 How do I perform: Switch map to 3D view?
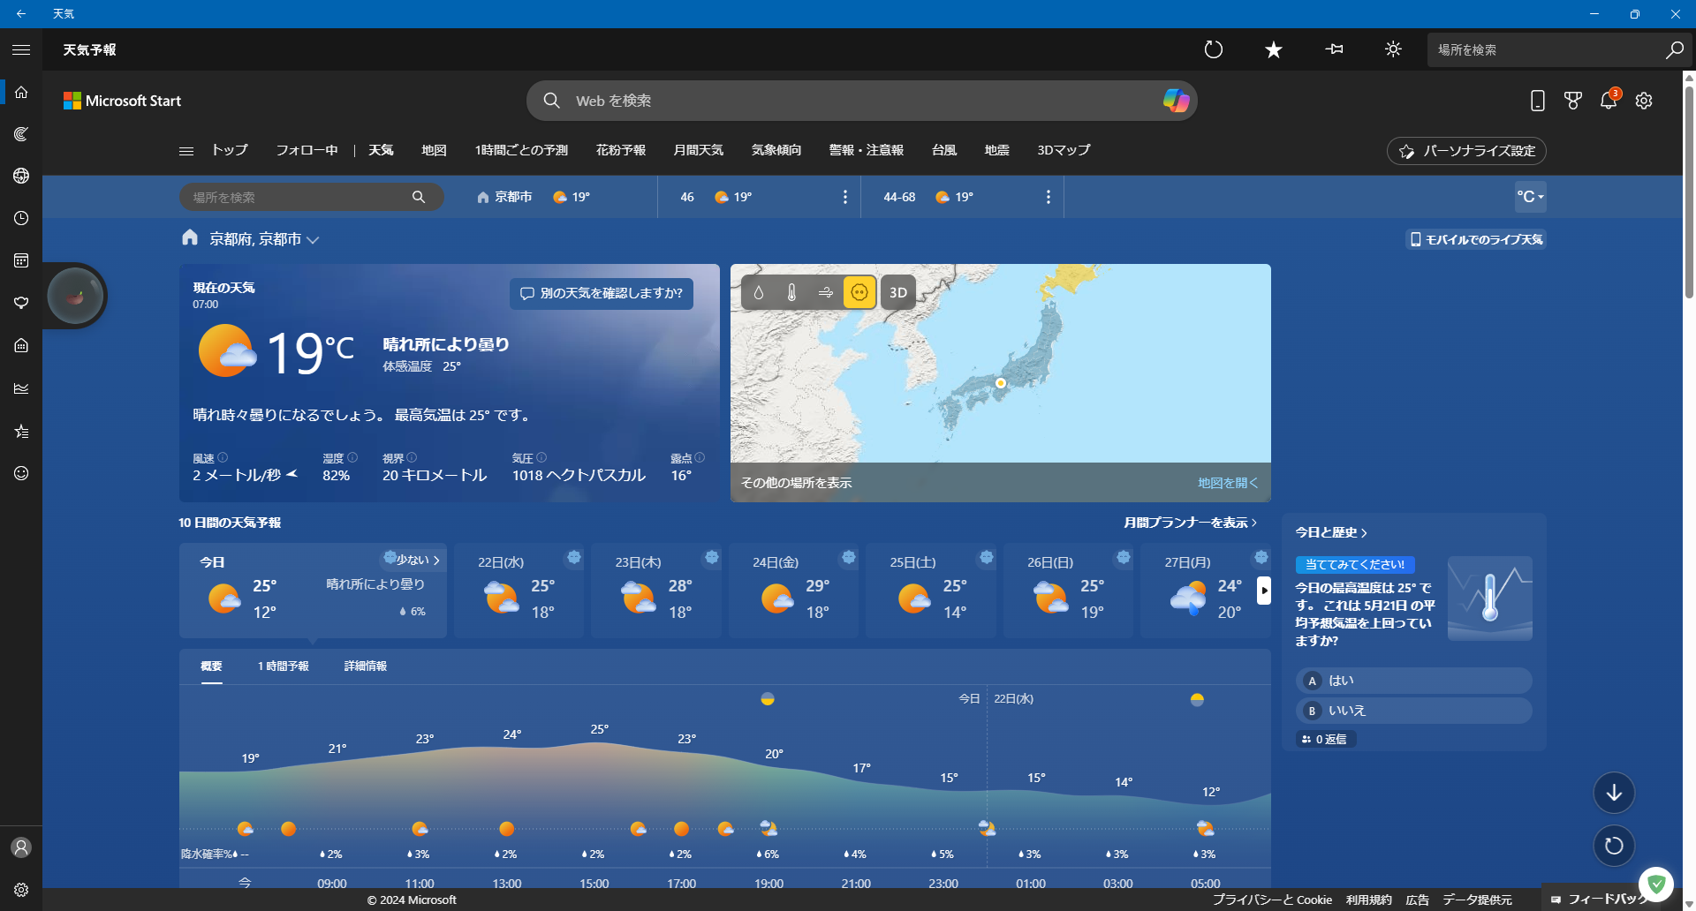pyautogui.click(x=897, y=293)
